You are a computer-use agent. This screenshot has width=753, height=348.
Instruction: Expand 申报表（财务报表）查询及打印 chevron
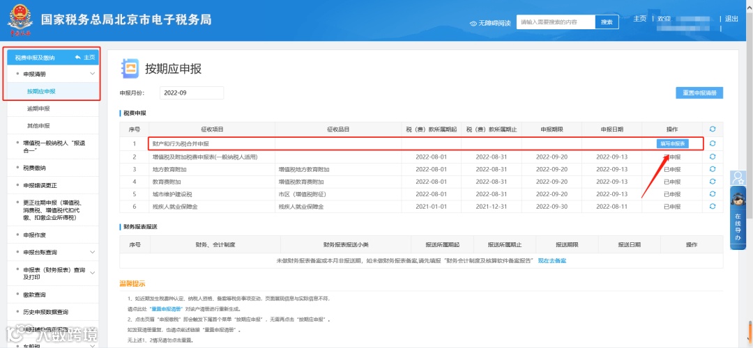coord(93,274)
